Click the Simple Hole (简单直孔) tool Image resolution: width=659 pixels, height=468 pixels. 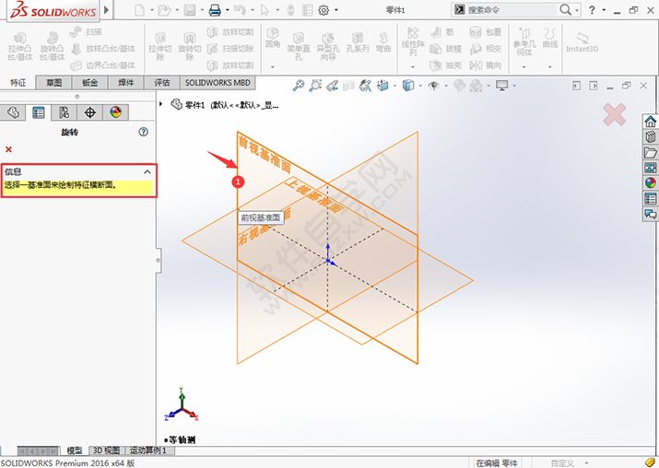[299, 46]
